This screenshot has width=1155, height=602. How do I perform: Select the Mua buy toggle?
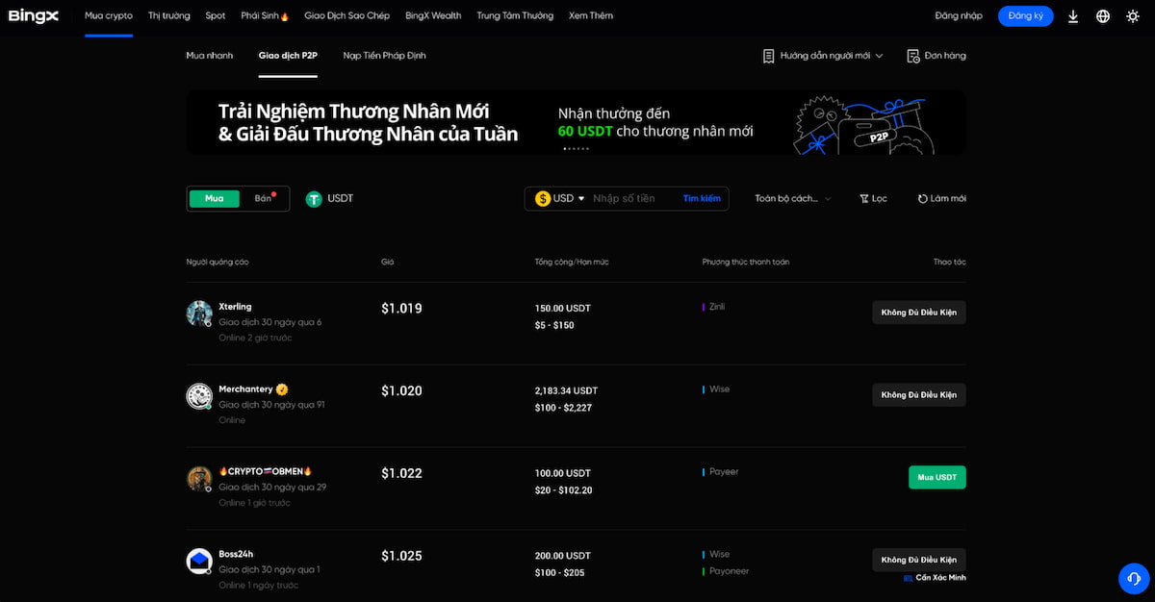(x=214, y=198)
